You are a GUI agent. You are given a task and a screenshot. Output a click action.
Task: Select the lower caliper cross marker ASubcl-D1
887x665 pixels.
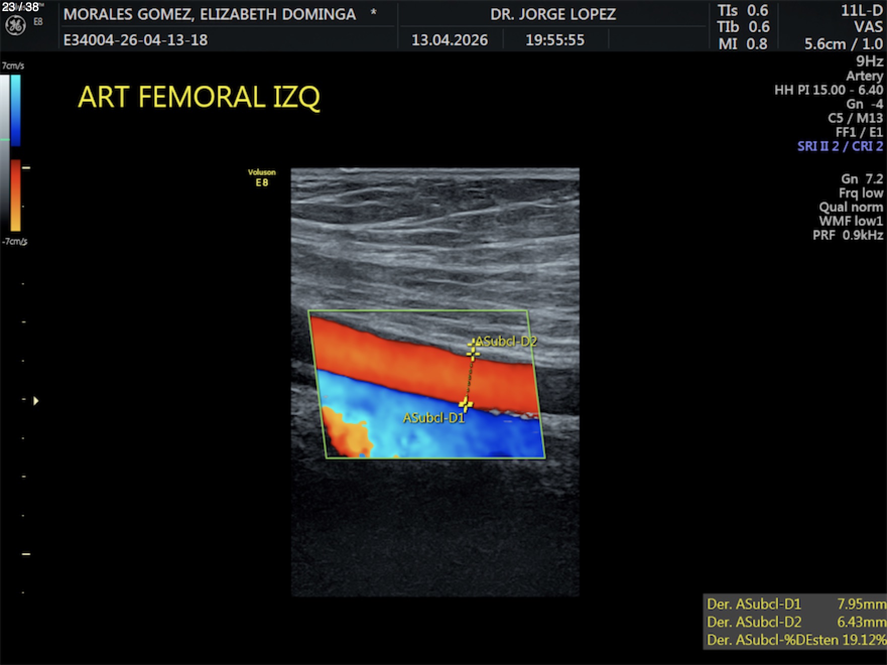coord(466,404)
